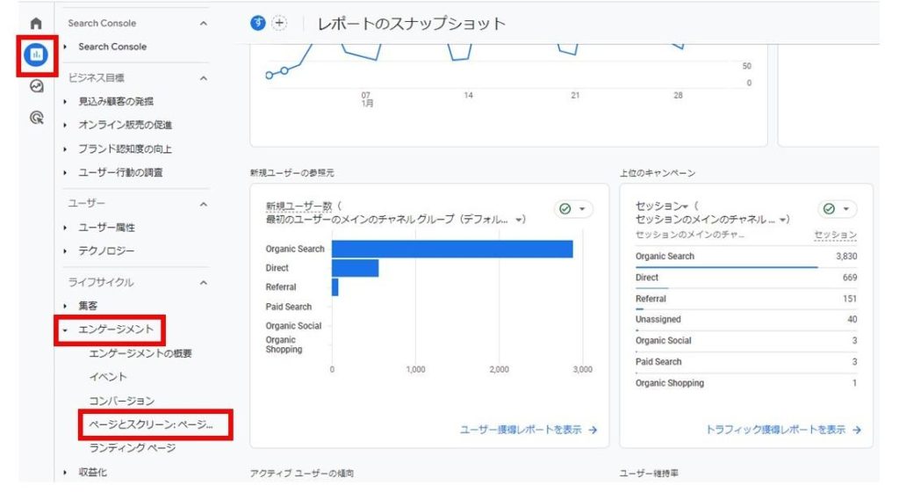Collapse the ユーザー section chevron
The height and width of the screenshot is (500, 899).
(x=204, y=205)
